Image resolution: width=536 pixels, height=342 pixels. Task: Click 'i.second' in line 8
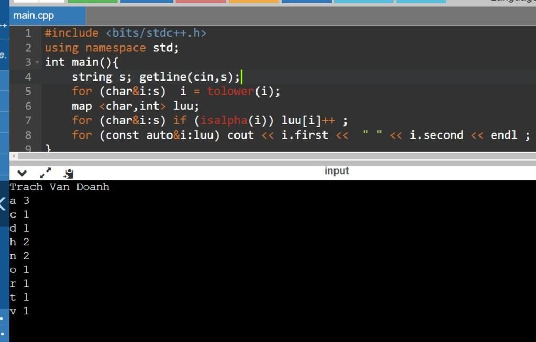[437, 135]
